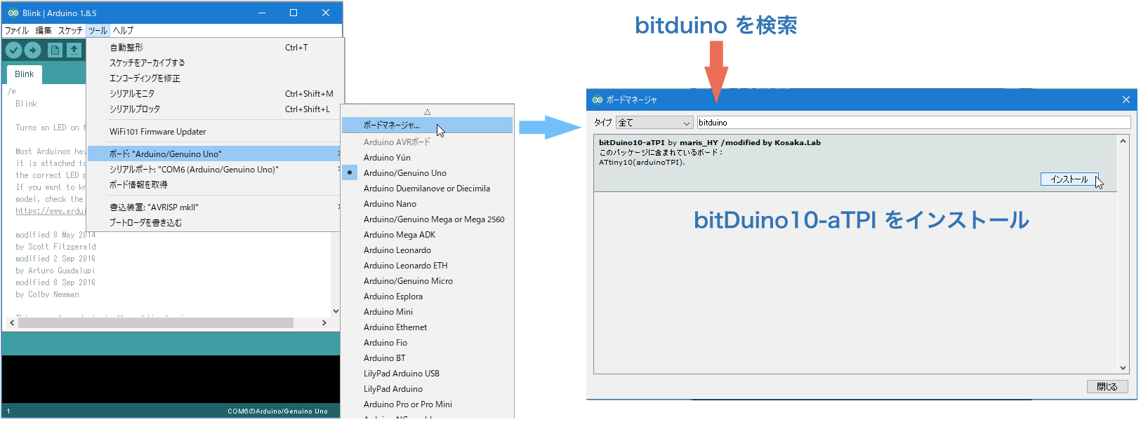Viewport: 1141px width, 422px height.
Task: Click Arduino logo in Blink window title
Action: click(13, 13)
